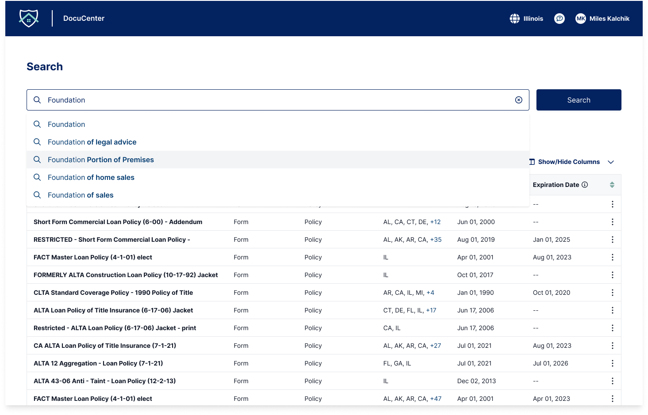Click the columns icon beside Show/Hide Columns
Screen dimensions: 648x415
(x=532, y=162)
